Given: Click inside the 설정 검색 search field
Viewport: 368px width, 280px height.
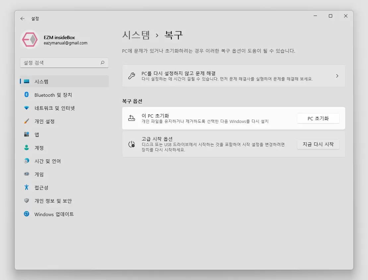Looking at the screenshot, I should pyautogui.click(x=60, y=63).
